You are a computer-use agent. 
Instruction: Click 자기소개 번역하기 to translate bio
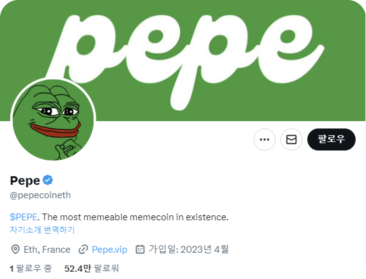click(x=42, y=230)
